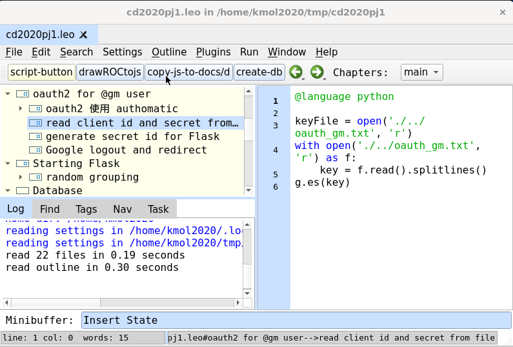This screenshot has width=513, height=347.
Task: Click the node icon beside 'Starting Flask'
Action: point(23,164)
